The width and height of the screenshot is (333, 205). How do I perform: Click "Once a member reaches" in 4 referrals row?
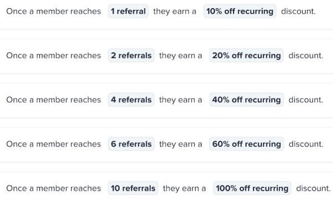(53, 99)
